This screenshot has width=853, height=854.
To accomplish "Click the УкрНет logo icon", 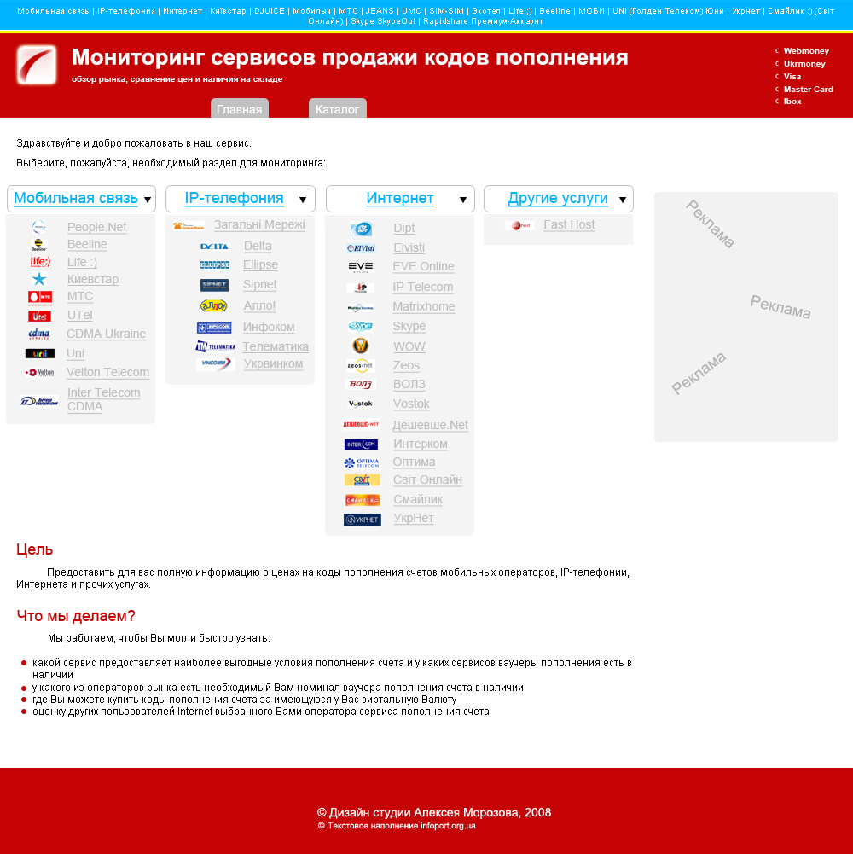I will click(363, 520).
